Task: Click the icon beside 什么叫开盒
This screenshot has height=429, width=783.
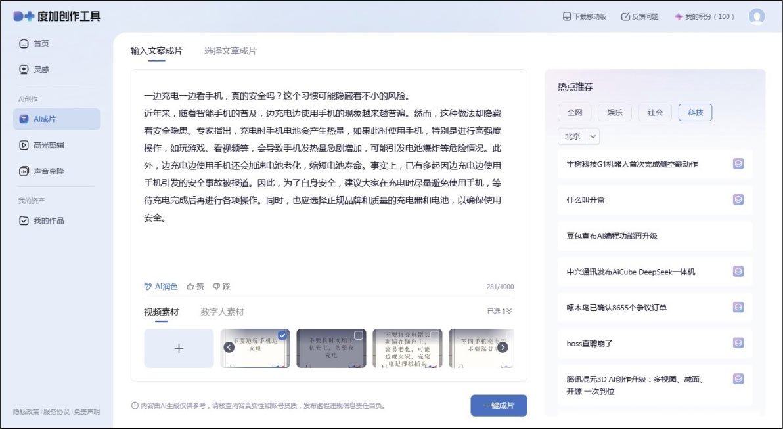Action: pyautogui.click(x=738, y=199)
